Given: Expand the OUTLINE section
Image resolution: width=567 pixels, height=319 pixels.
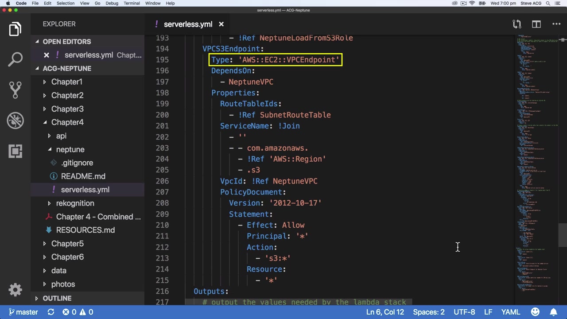Looking at the screenshot, I should (x=57, y=298).
